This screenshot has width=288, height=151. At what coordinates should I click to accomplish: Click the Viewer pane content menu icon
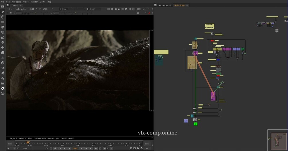pos(8,5)
